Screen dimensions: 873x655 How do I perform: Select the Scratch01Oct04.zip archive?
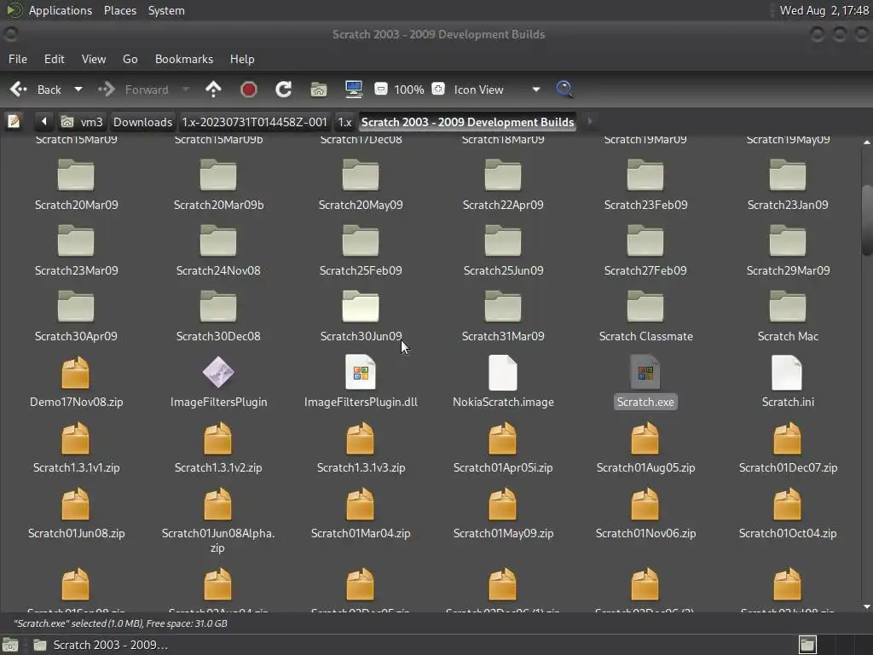[787, 513]
